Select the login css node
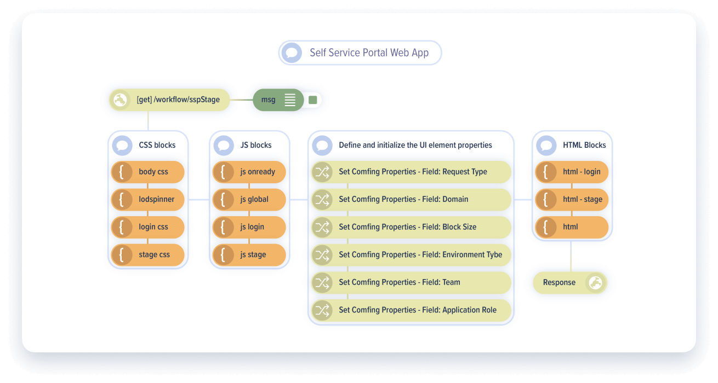The width and height of the screenshot is (718, 383). point(148,227)
